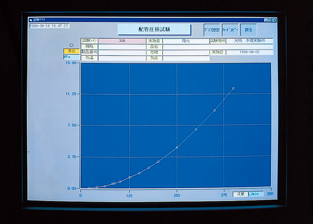Click the グラフ設定 graph settings button
This screenshot has height=224, width=313.
point(212,30)
